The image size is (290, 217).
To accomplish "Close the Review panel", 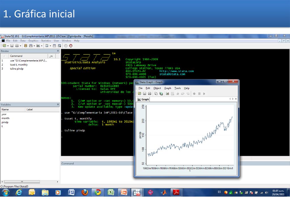I will [58, 51].
